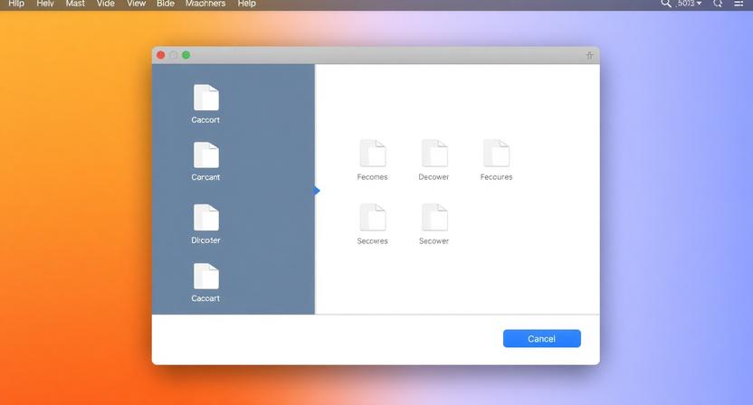Select the Fecomes file
The image size is (753, 405).
pyautogui.click(x=372, y=154)
